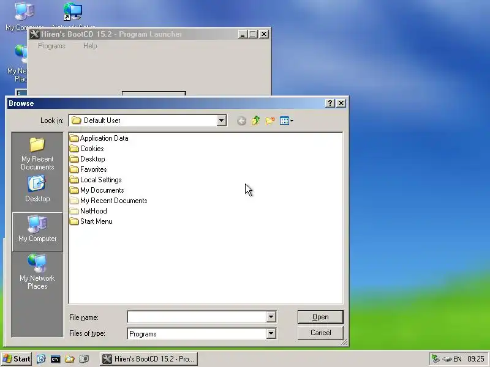This screenshot has height=367, width=490.
Task: Select My Recent Documents folder in list
Action: point(108,201)
